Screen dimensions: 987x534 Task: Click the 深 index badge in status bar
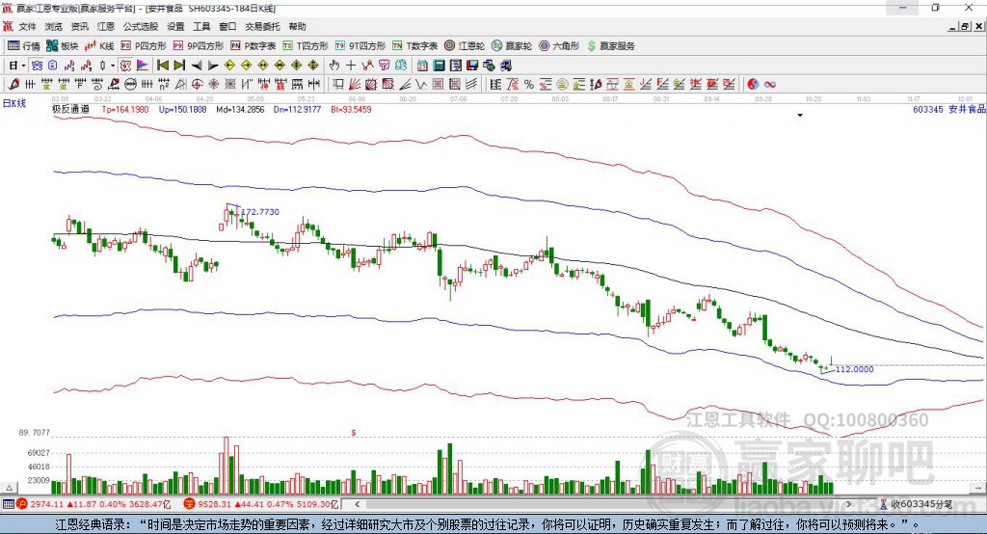189,504
